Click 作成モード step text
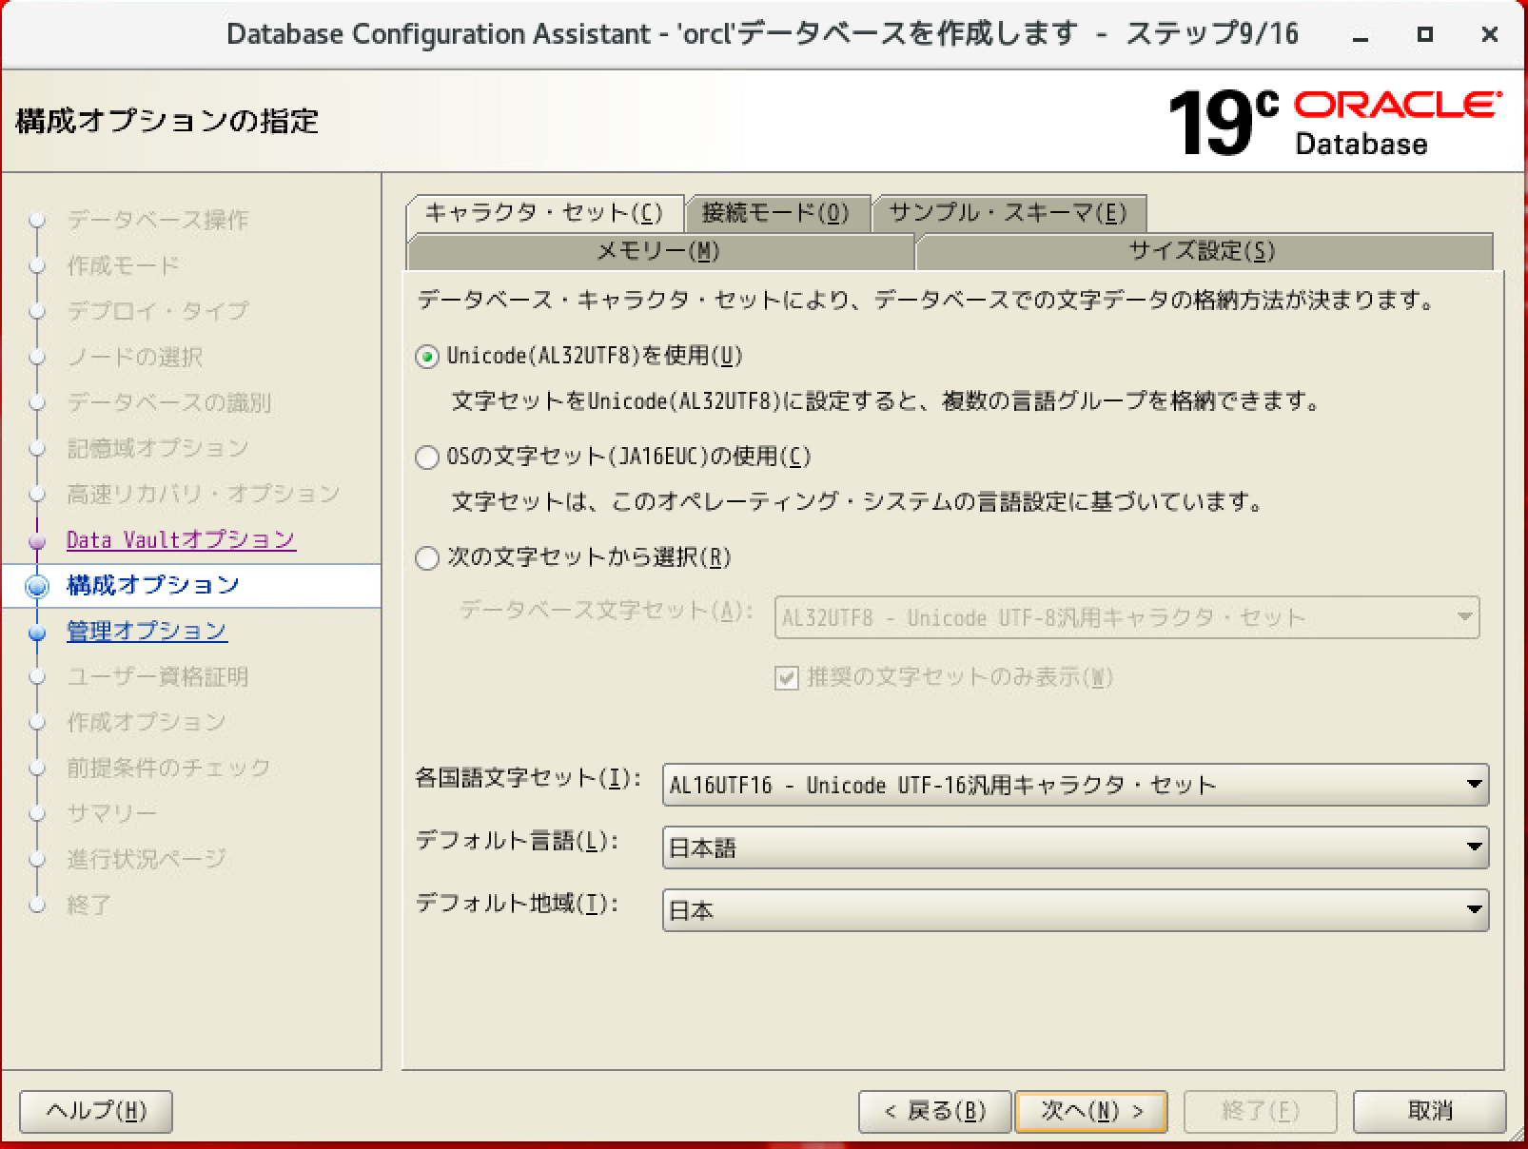The width and height of the screenshot is (1528, 1149). coord(123,265)
